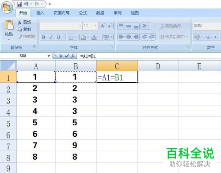
Task: Switch to the 插入 ribbon tab
Action: (x=40, y=13)
